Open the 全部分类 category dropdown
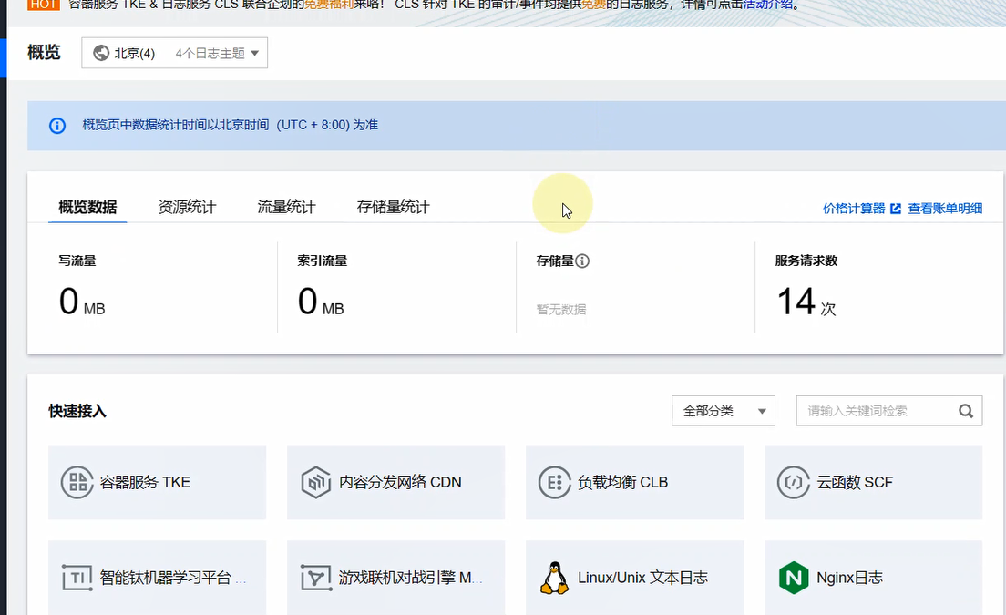 tap(724, 411)
